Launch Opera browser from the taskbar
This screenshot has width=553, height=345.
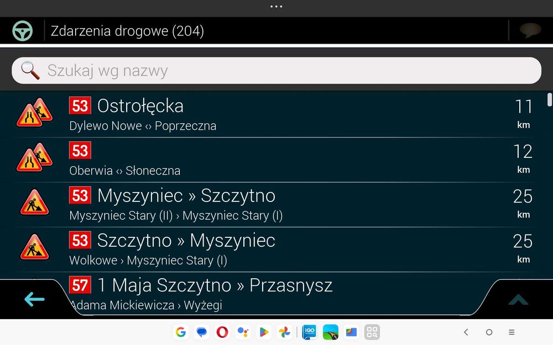click(222, 332)
